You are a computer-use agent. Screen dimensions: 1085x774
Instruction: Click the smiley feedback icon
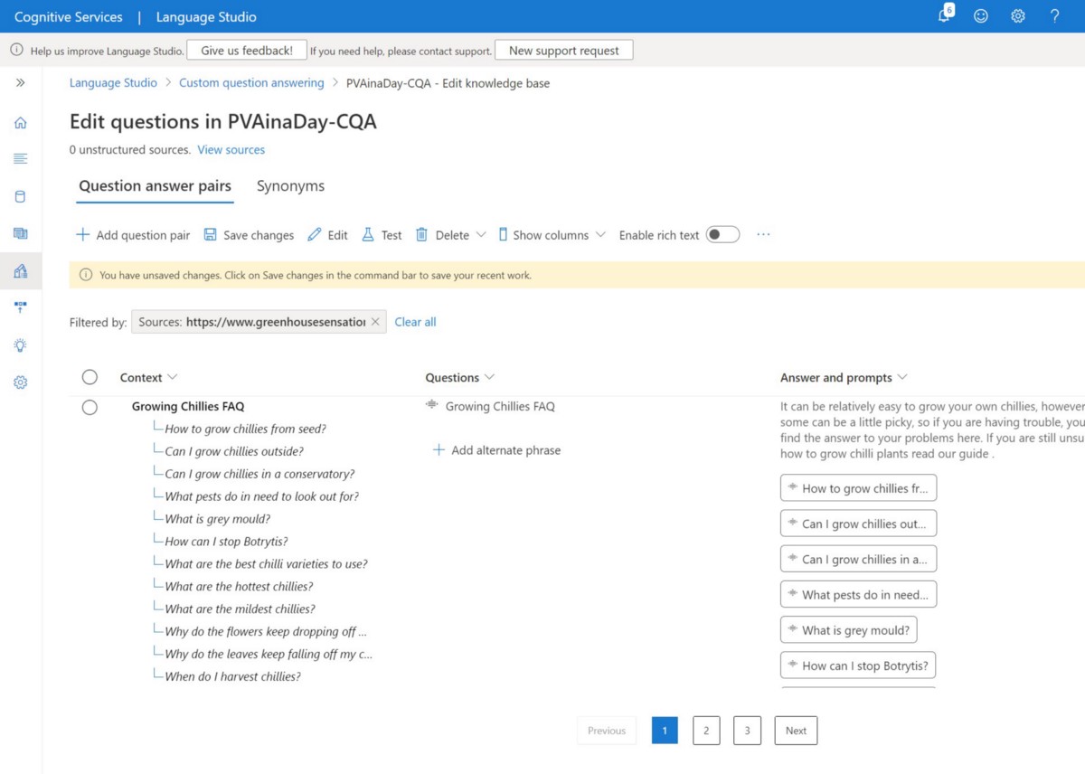981,16
